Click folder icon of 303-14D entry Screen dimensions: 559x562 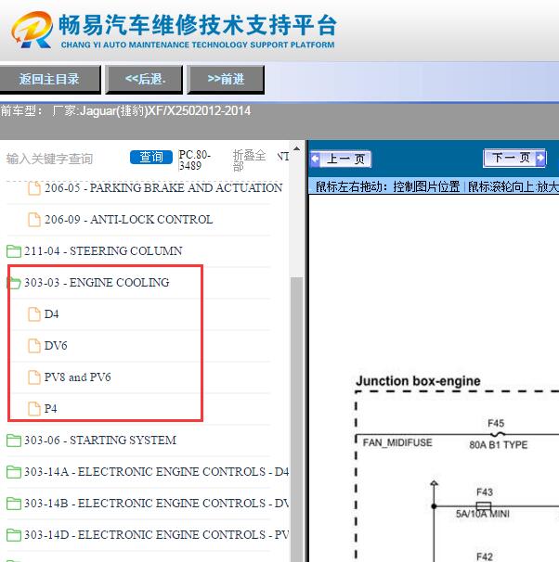tap(14, 535)
